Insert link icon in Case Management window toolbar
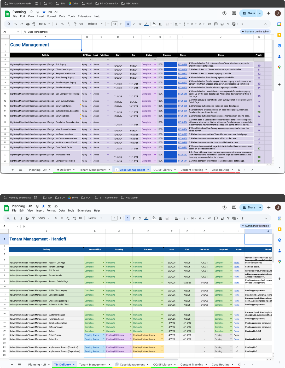The height and width of the screenshot is (368, 285). tap(210, 24)
